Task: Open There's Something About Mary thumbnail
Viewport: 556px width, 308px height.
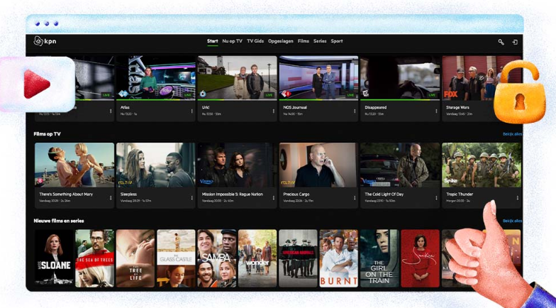Action: coord(74,165)
